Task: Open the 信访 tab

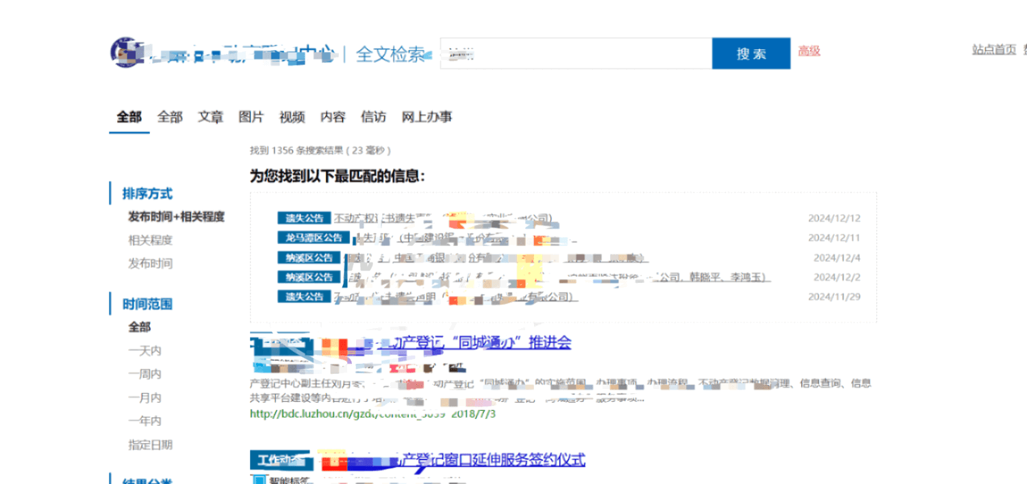Action: [373, 117]
